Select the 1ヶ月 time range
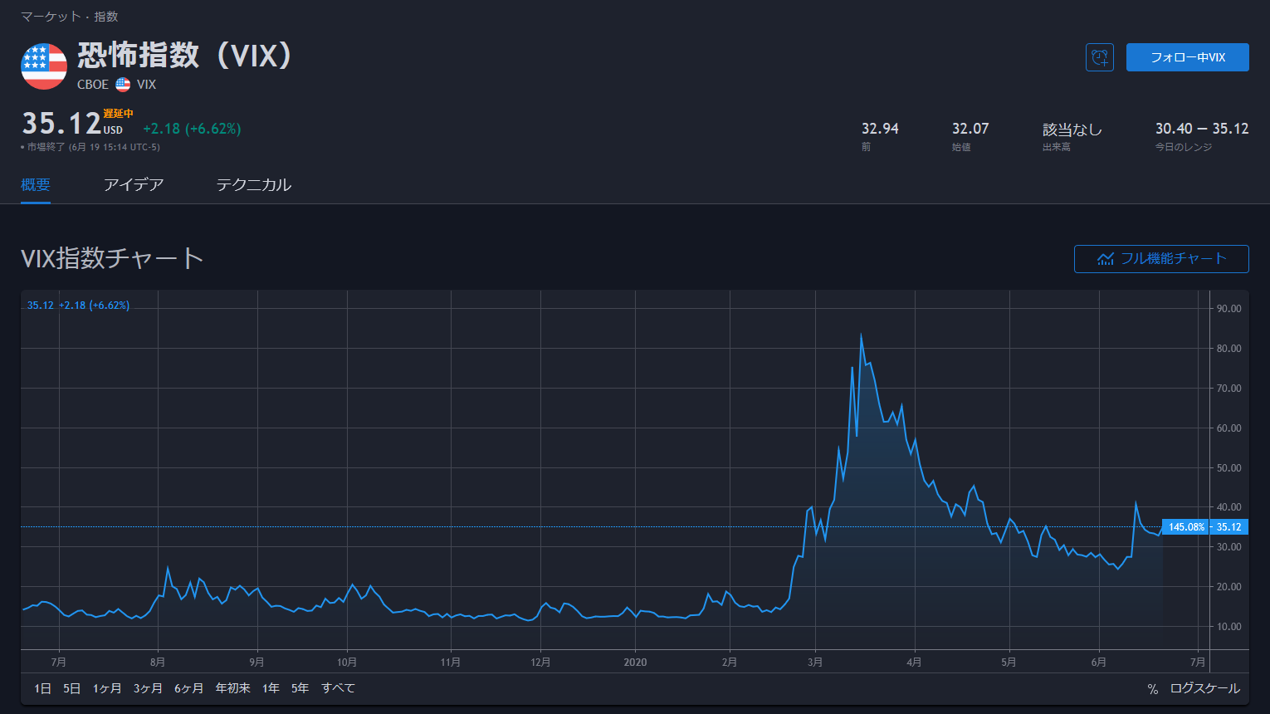 107,688
